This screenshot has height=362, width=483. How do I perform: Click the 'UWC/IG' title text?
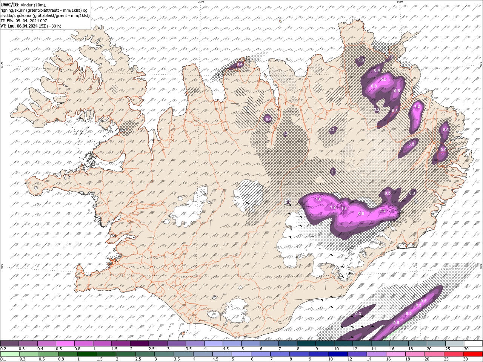click(x=9, y=4)
